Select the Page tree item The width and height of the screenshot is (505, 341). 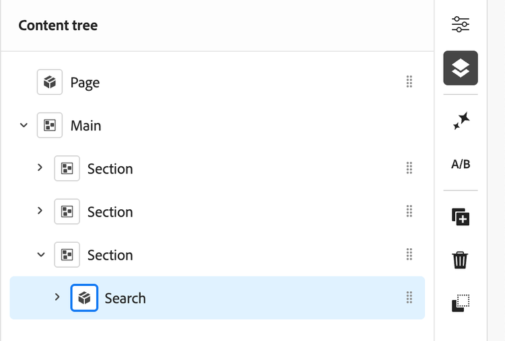85,83
